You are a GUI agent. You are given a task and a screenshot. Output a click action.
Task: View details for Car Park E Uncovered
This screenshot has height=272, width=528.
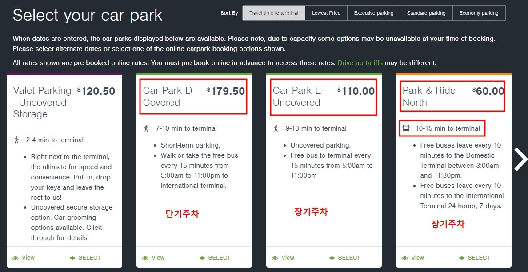click(x=283, y=258)
